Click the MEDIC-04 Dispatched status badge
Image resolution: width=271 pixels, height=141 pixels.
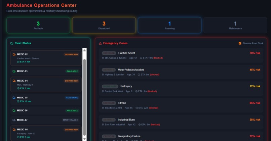[71, 81]
